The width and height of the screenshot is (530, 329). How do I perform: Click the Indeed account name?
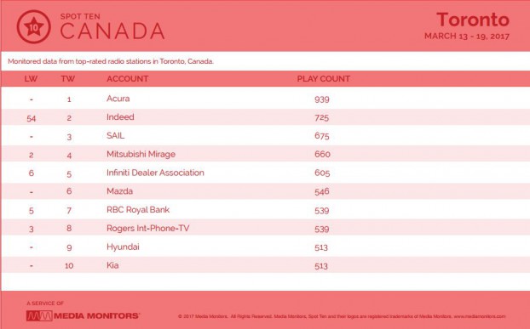pos(120,117)
